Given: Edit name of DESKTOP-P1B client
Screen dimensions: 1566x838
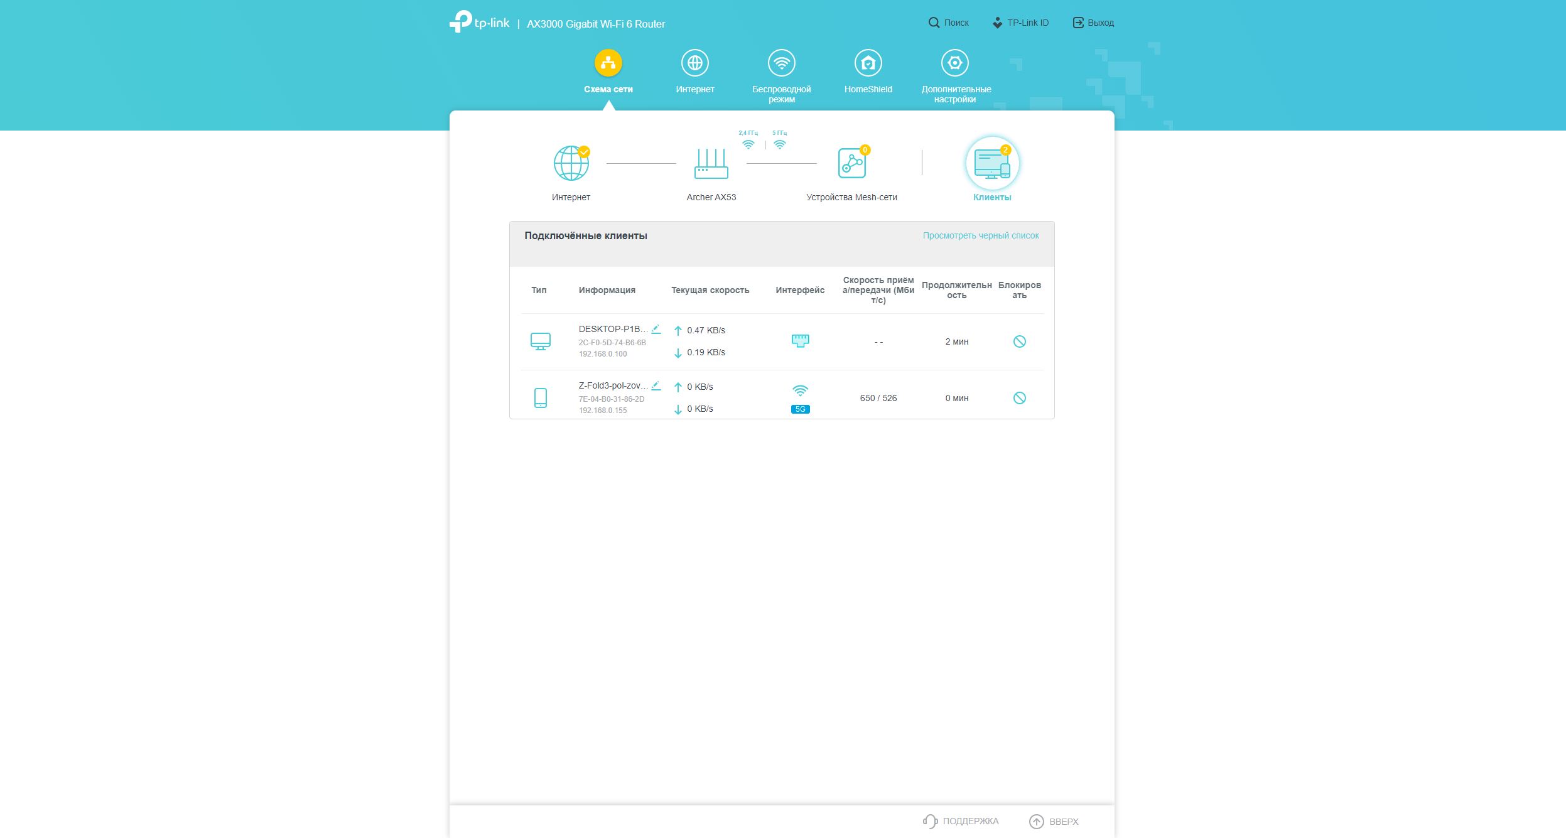Looking at the screenshot, I should coord(656,328).
